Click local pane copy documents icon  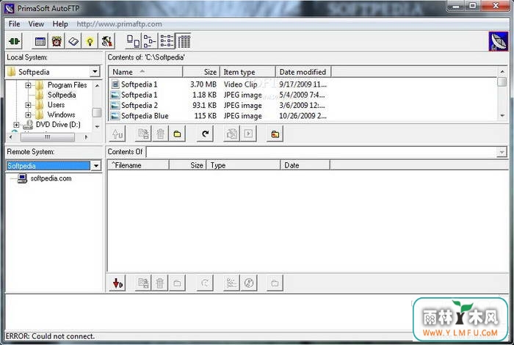pyautogui.click(x=231, y=134)
